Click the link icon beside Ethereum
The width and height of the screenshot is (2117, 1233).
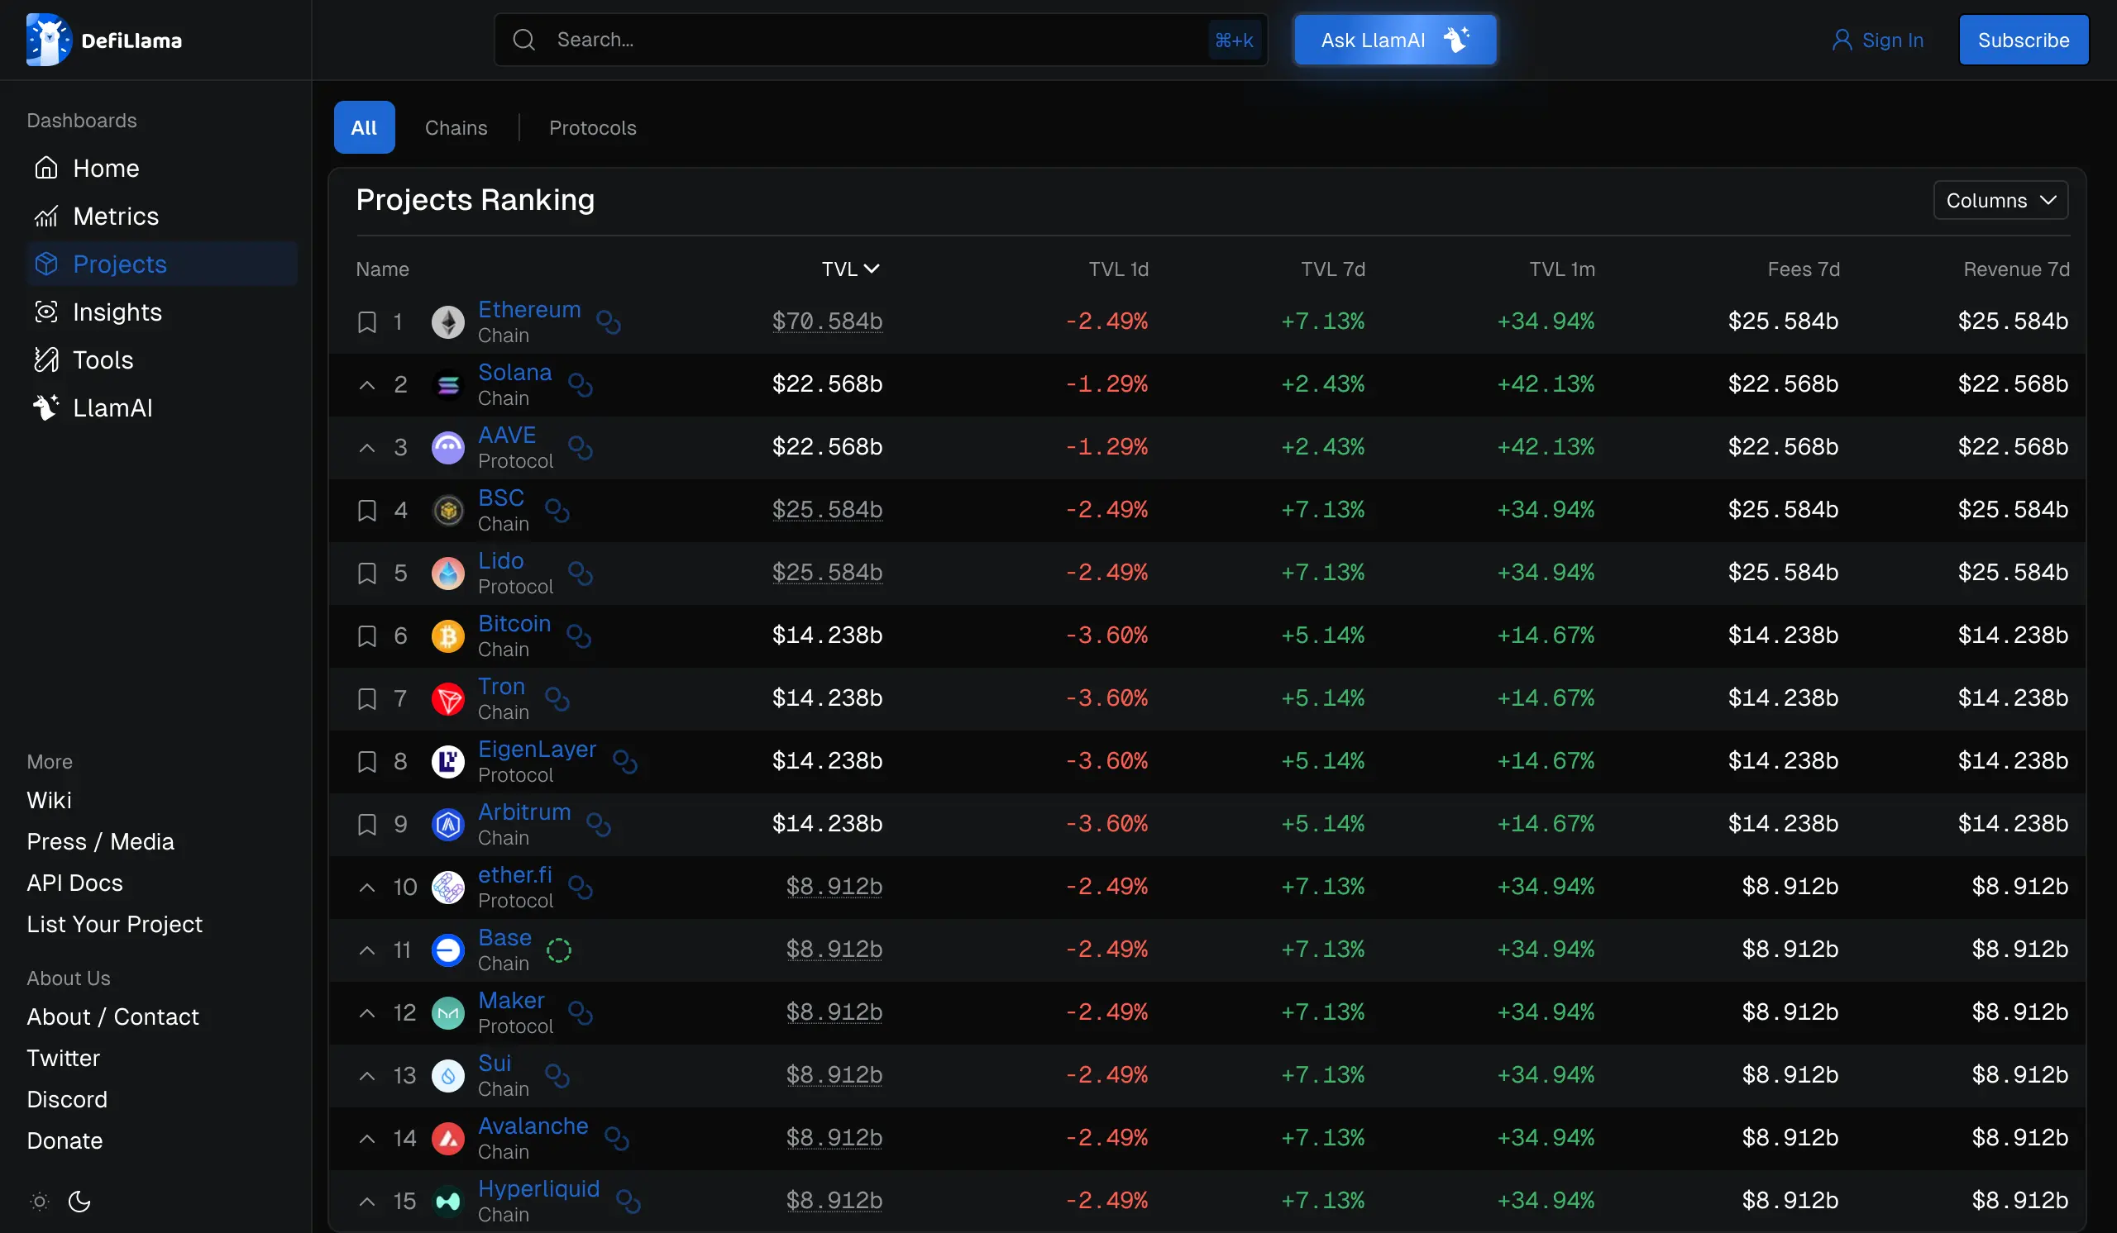tap(608, 321)
